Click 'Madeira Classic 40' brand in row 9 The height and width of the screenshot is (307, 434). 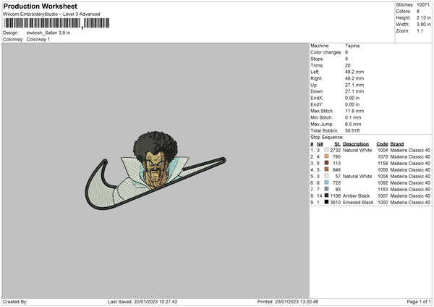click(x=410, y=202)
